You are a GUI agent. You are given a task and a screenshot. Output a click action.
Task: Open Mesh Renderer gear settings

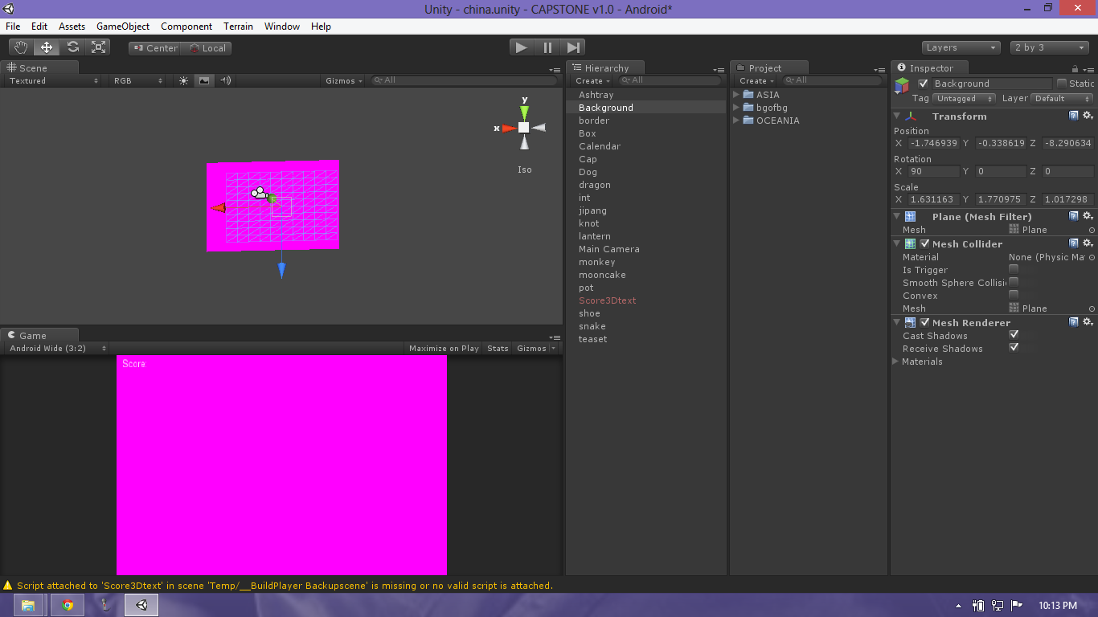(x=1088, y=322)
